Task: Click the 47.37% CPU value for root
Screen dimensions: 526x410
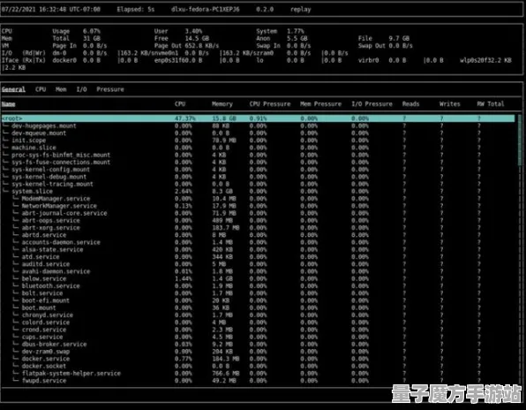Action: pos(184,118)
